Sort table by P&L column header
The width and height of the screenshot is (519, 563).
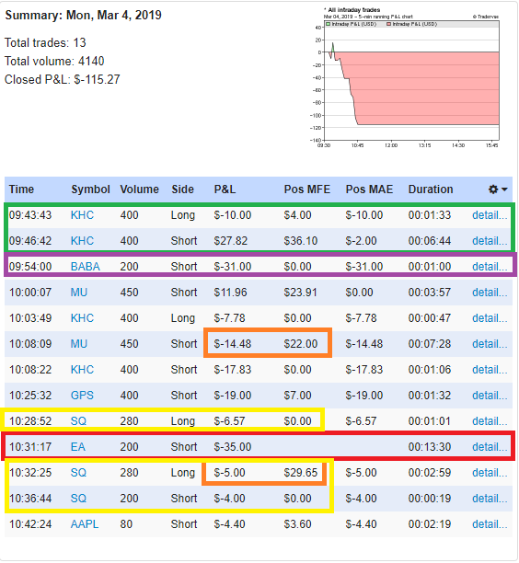point(225,190)
